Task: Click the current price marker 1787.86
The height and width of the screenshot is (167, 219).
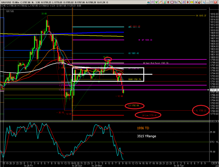Action: [214, 90]
